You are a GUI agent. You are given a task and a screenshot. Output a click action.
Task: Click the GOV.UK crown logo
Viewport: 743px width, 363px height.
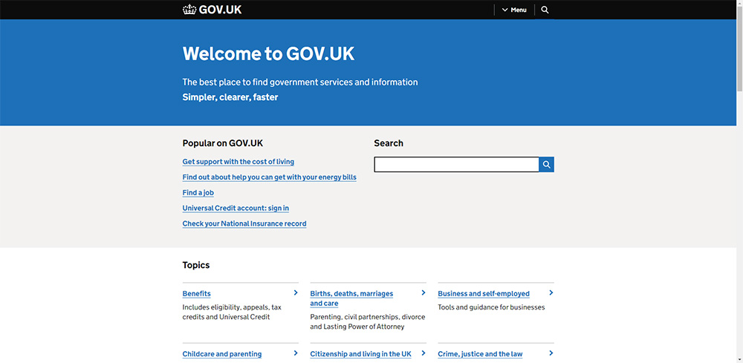point(212,10)
